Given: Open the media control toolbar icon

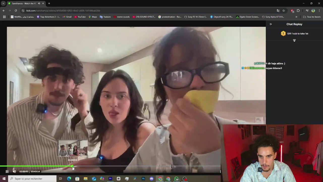Looking at the screenshot, I should [x=307, y=11].
